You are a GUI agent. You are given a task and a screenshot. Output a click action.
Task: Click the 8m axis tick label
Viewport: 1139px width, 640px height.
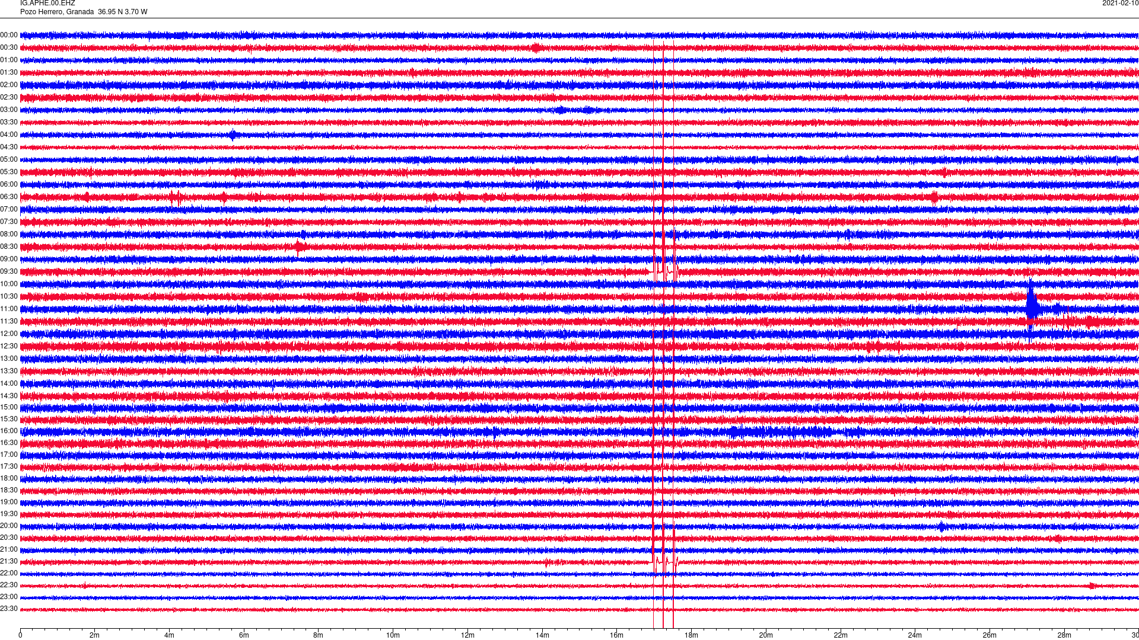coord(319,635)
